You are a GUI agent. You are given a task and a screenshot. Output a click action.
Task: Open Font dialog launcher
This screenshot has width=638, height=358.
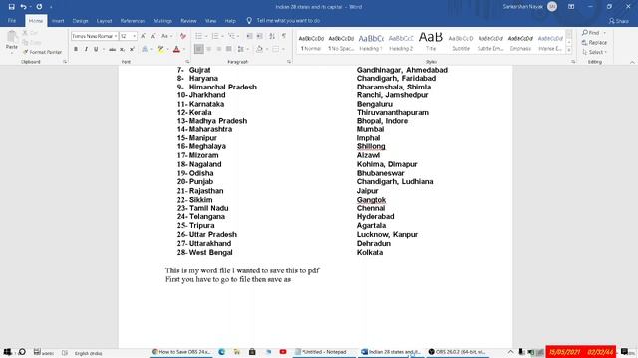[x=187, y=62]
